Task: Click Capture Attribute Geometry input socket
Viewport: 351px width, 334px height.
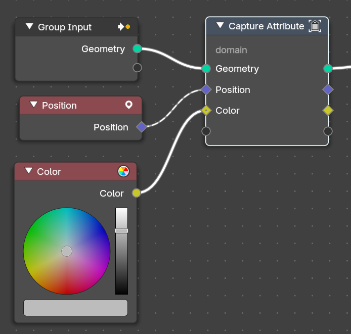Action: [x=206, y=68]
